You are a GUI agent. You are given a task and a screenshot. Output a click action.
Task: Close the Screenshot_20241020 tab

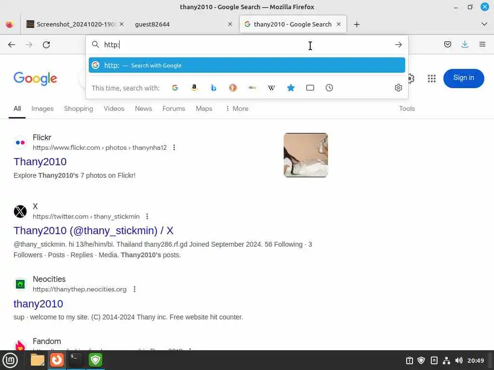(122, 24)
